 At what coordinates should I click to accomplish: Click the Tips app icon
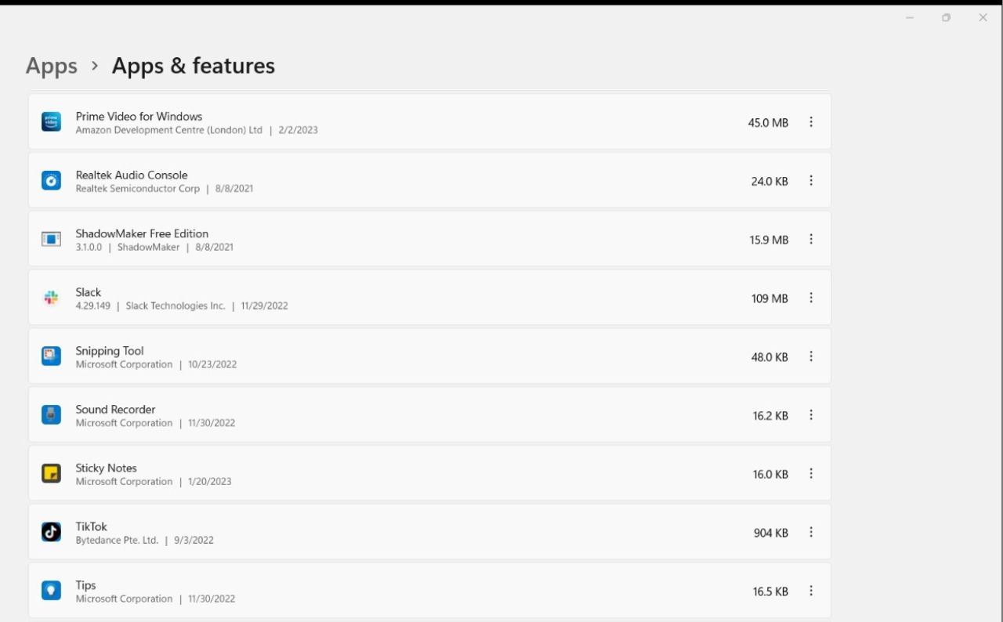[x=51, y=591]
